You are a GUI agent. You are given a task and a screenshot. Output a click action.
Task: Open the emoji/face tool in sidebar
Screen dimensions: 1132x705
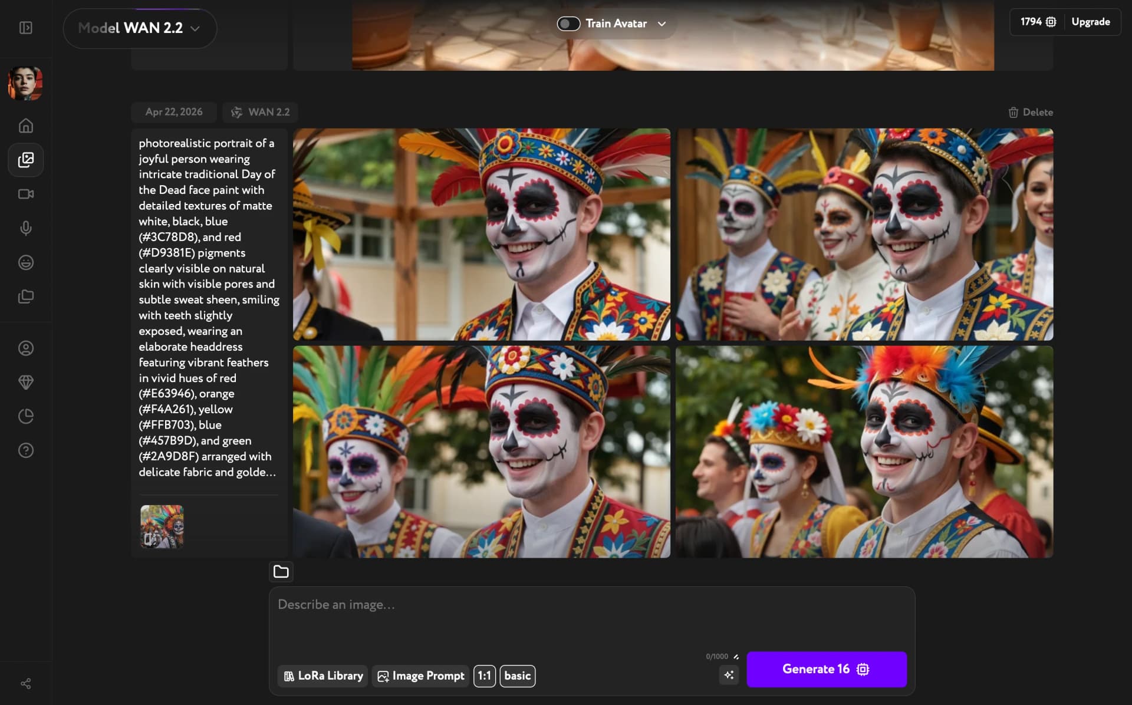tap(25, 262)
